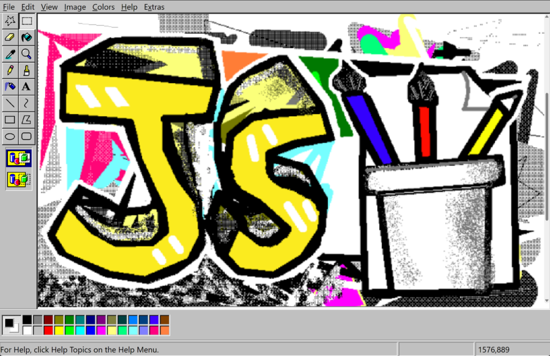This screenshot has width=550, height=356.
Task: Choose the Line tool
Action: pyautogui.click(x=10, y=103)
